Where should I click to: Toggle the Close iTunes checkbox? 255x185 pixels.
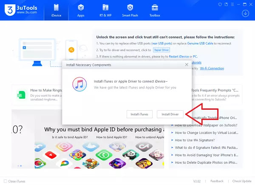tap(6, 181)
